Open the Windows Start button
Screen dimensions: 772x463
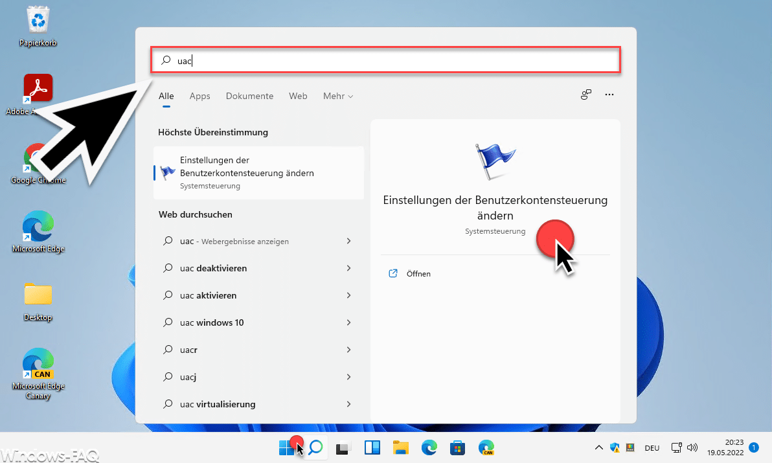tap(286, 447)
